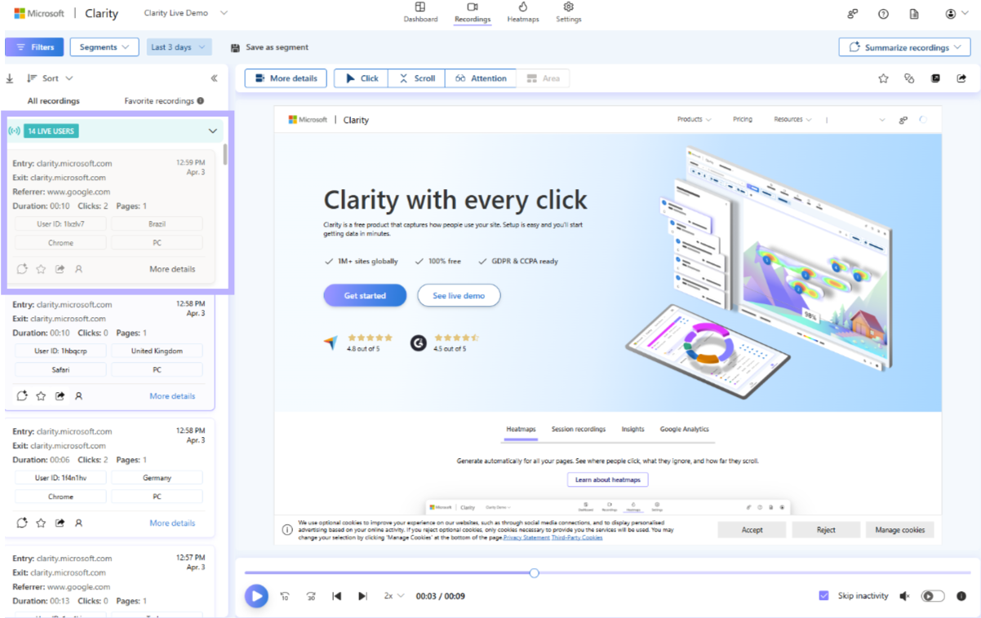981x618 pixels.
Task: Expand the Clarity Live Demo project dropdown
Action: 185,13
